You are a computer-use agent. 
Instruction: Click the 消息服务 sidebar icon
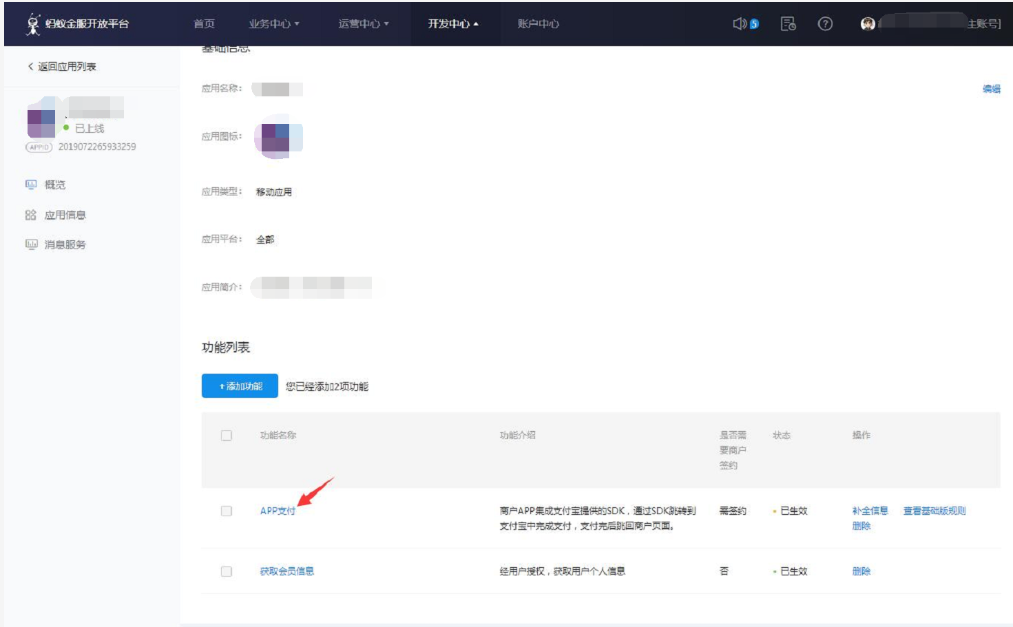pyautogui.click(x=31, y=244)
